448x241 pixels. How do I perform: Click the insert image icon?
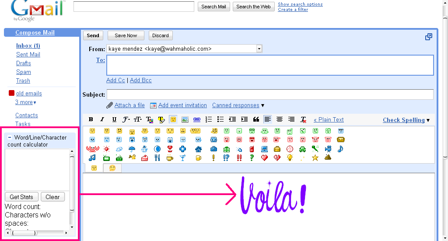185,119
